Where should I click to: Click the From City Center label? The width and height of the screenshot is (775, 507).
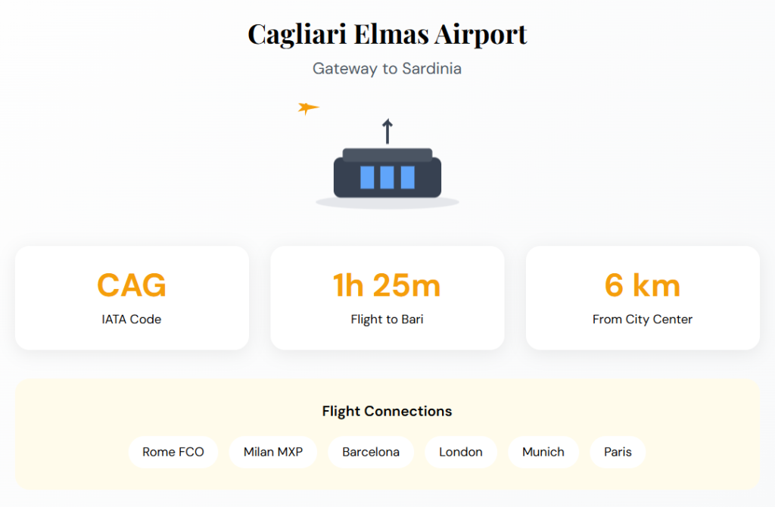coord(643,319)
